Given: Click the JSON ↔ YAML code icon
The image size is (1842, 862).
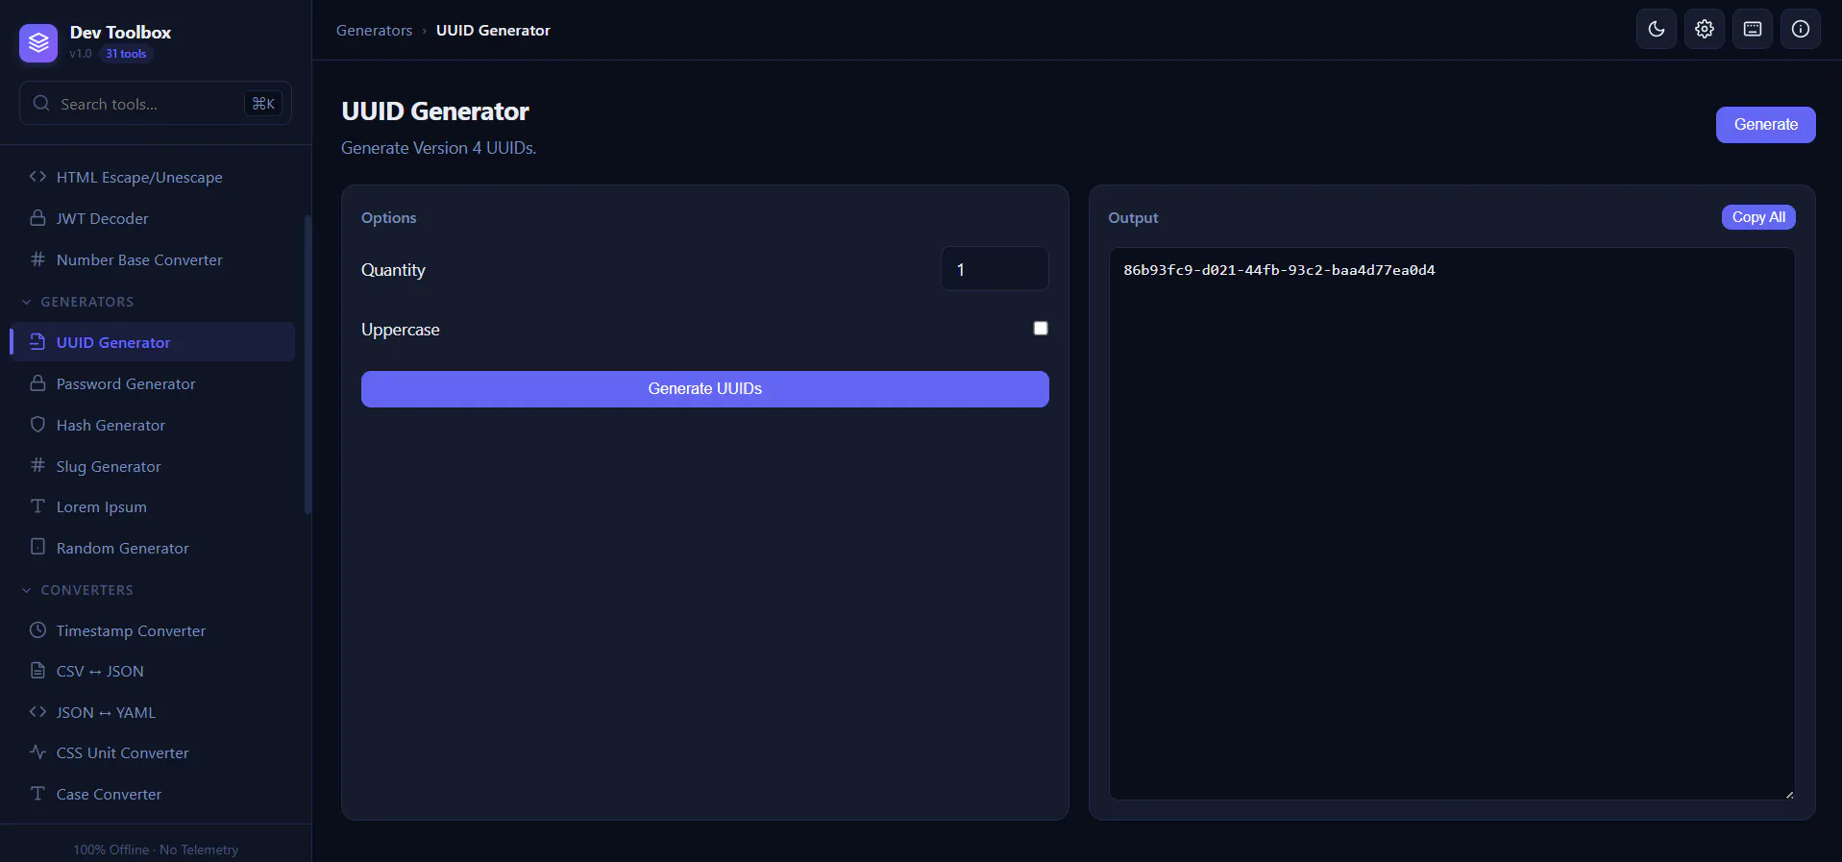Looking at the screenshot, I should (x=37, y=712).
